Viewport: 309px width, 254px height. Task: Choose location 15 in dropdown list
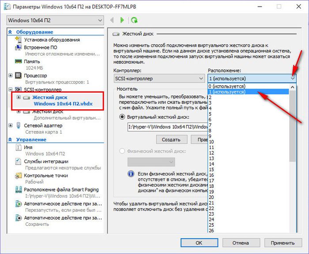coord(248,169)
